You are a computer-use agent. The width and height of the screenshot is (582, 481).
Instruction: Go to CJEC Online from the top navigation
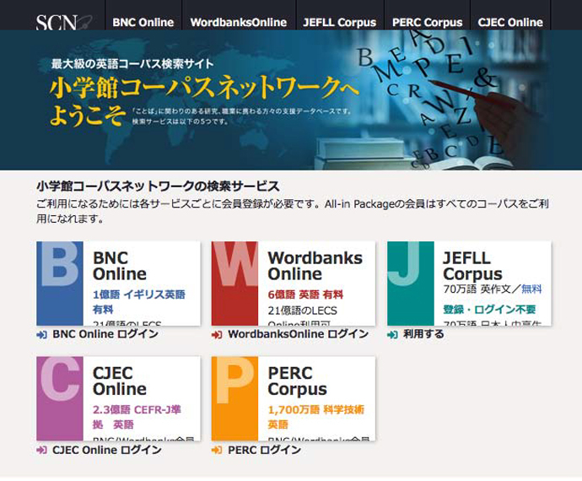click(510, 22)
